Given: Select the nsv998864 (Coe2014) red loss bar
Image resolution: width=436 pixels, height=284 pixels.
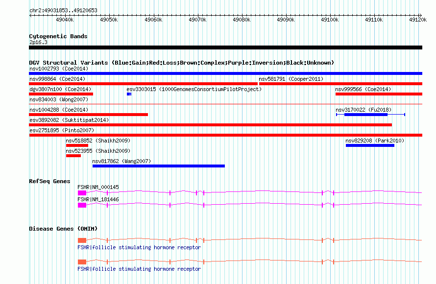Looking at the screenshot, I should click(x=143, y=84).
